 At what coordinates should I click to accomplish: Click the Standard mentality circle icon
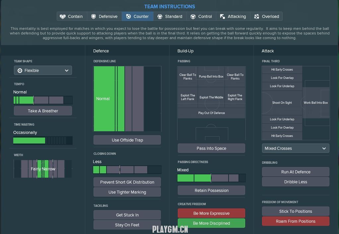pyautogui.click(x=160, y=17)
